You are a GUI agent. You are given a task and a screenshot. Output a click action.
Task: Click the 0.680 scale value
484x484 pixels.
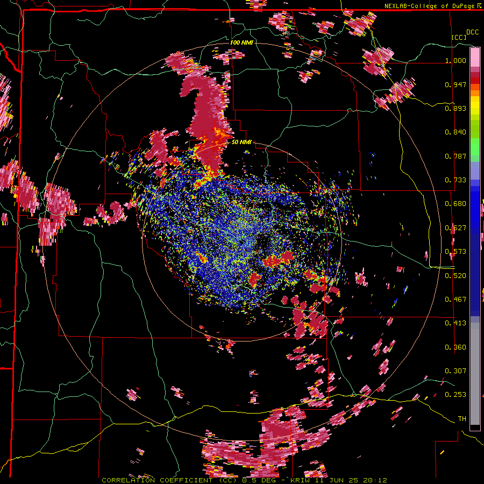pos(455,204)
